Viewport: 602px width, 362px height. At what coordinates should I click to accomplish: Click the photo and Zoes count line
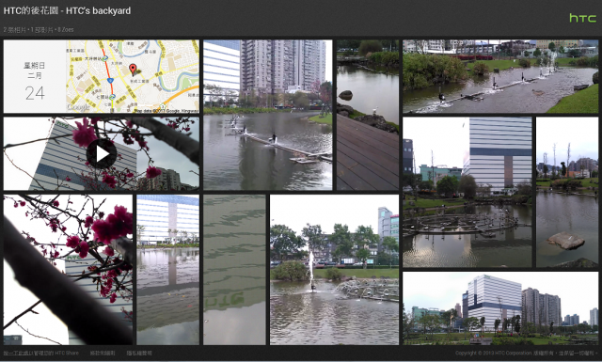click(x=39, y=29)
